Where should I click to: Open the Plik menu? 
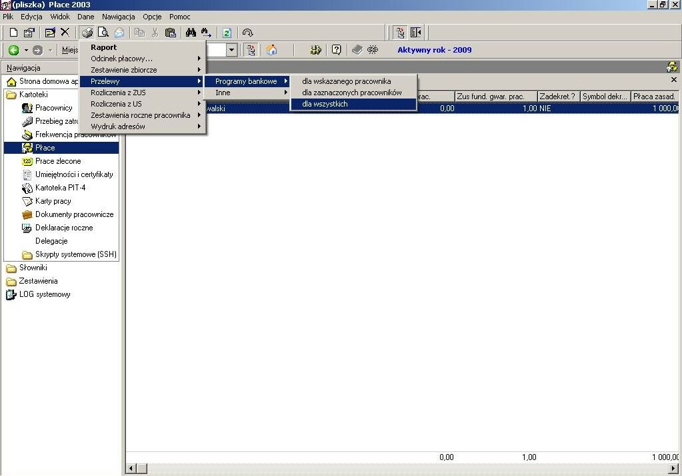pos(8,17)
